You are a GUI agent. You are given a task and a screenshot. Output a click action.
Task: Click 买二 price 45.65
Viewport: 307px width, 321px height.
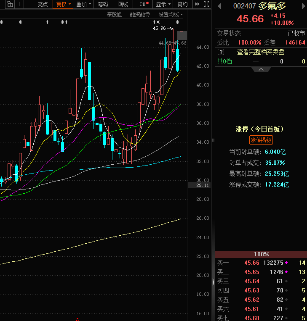pyautogui.click(x=252, y=272)
